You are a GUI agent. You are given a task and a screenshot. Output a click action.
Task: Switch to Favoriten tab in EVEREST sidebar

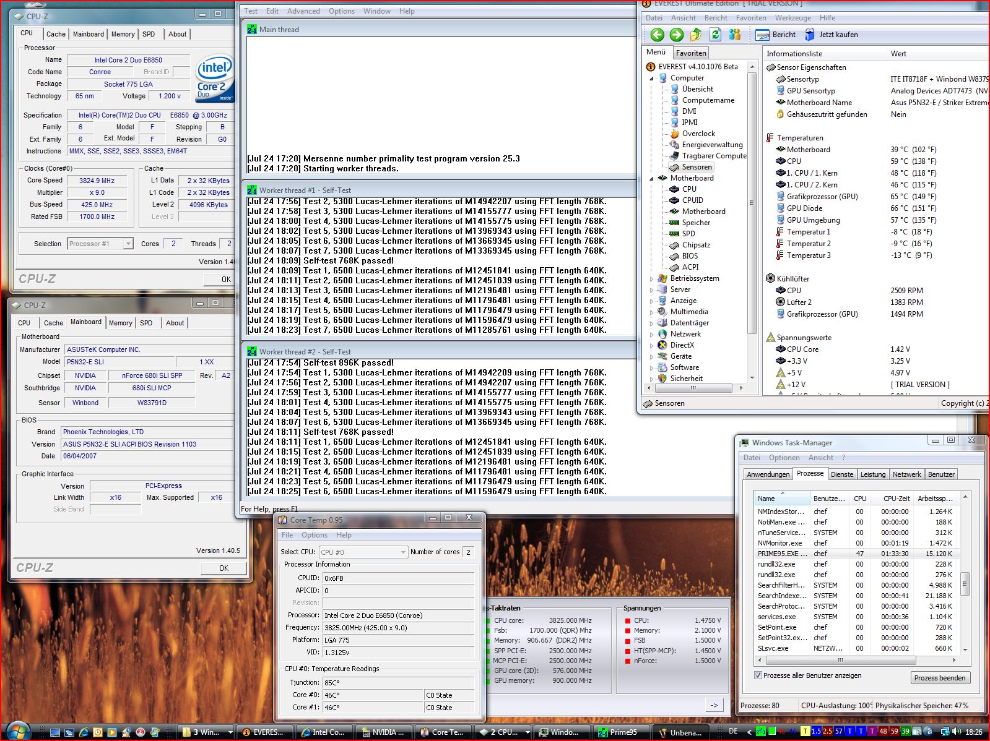pos(691,53)
